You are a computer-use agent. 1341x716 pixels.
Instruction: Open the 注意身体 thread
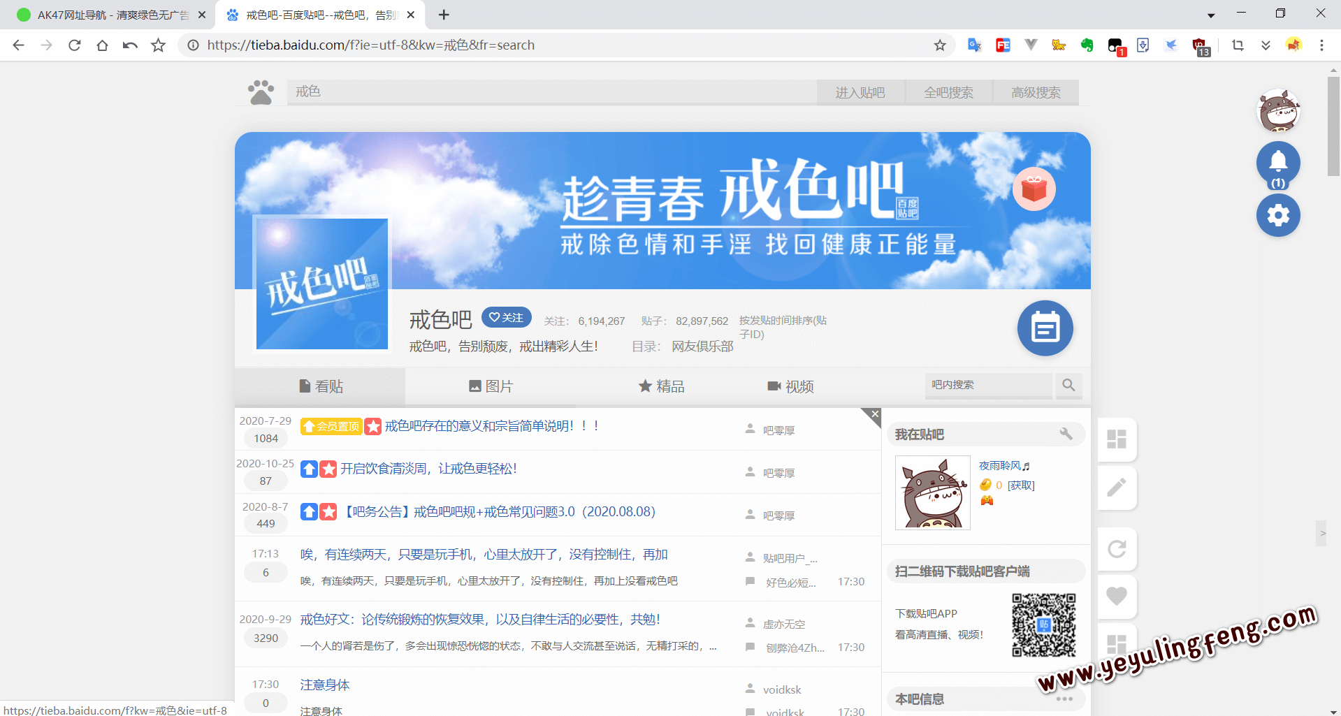click(325, 685)
